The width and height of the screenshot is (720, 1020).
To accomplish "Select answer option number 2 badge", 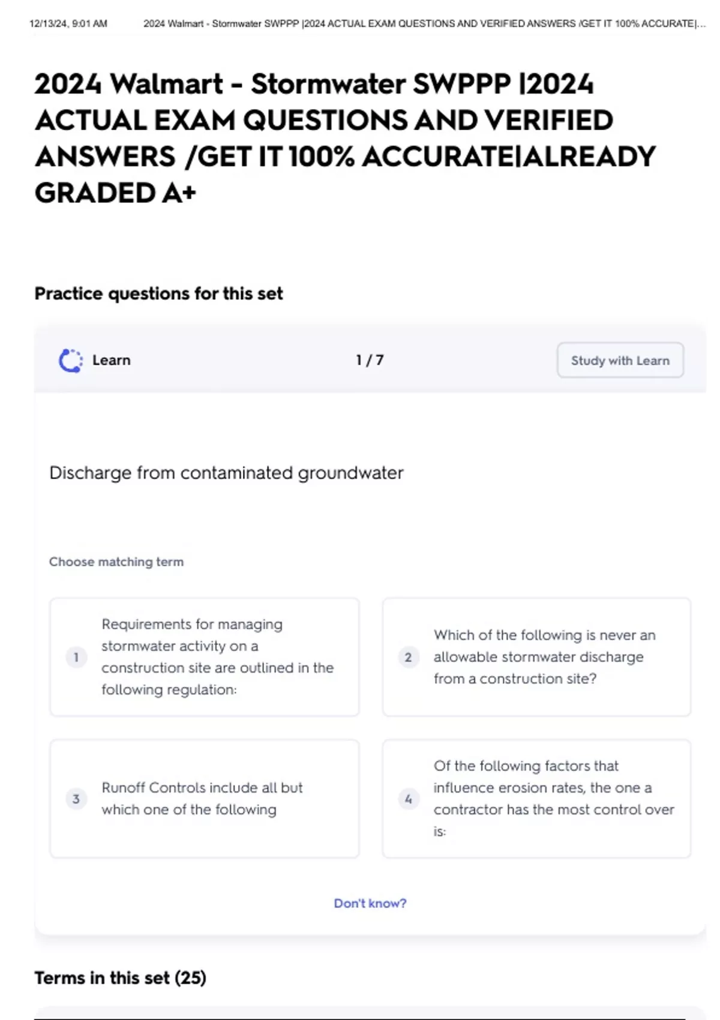I will tap(409, 657).
